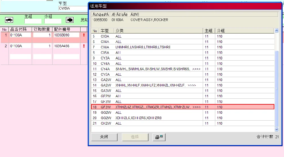The width and height of the screenshot is (284, 157).
Task: Select row 14 GA2W XNHHL entry
Action: (183, 85)
